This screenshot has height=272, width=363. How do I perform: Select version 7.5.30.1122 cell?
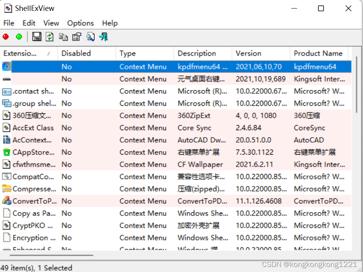[255, 152]
